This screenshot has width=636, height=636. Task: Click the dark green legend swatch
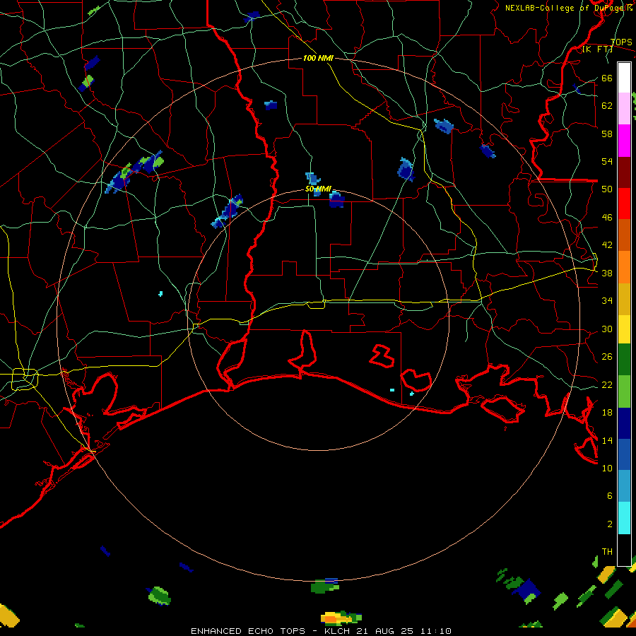pos(624,360)
